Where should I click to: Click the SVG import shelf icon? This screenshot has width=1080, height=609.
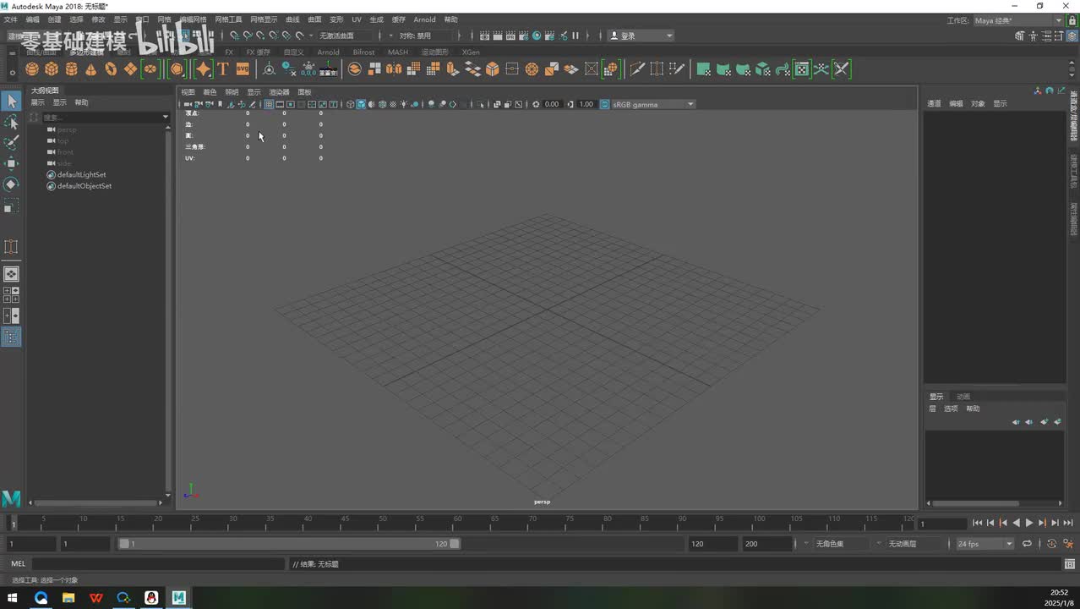243,69
